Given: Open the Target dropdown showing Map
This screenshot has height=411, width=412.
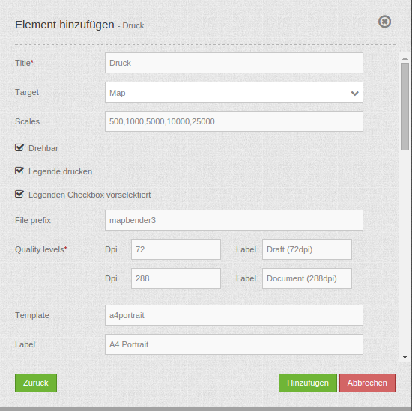Looking at the screenshot, I should (234, 92).
